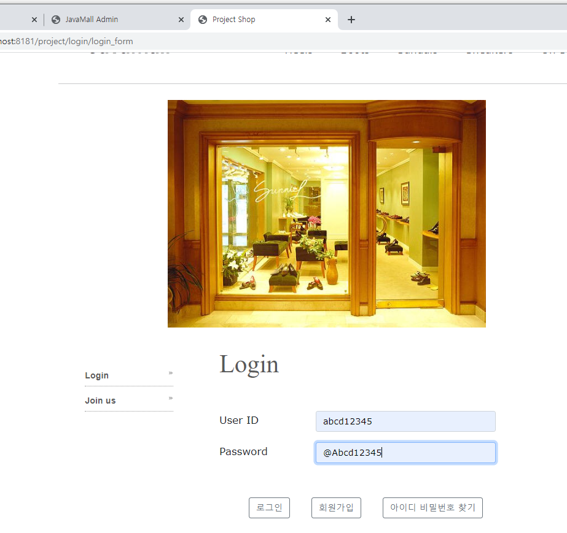Click the arrow icon beside Login
Screen dimensions: 567x533
(x=171, y=372)
